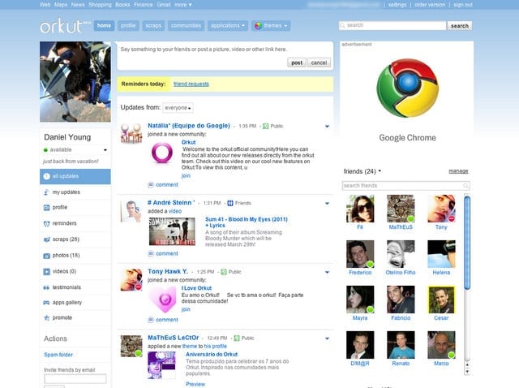Click the reminders clock icon
Screen dimensions: 519x388
point(46,224)
